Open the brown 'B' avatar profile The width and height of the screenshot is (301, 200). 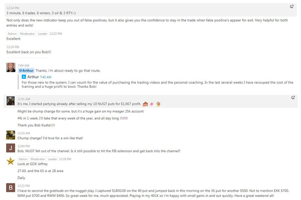11,187
